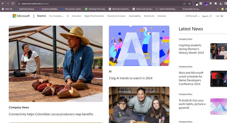Open the browser extensions puzzle icon

coord(216,3)
